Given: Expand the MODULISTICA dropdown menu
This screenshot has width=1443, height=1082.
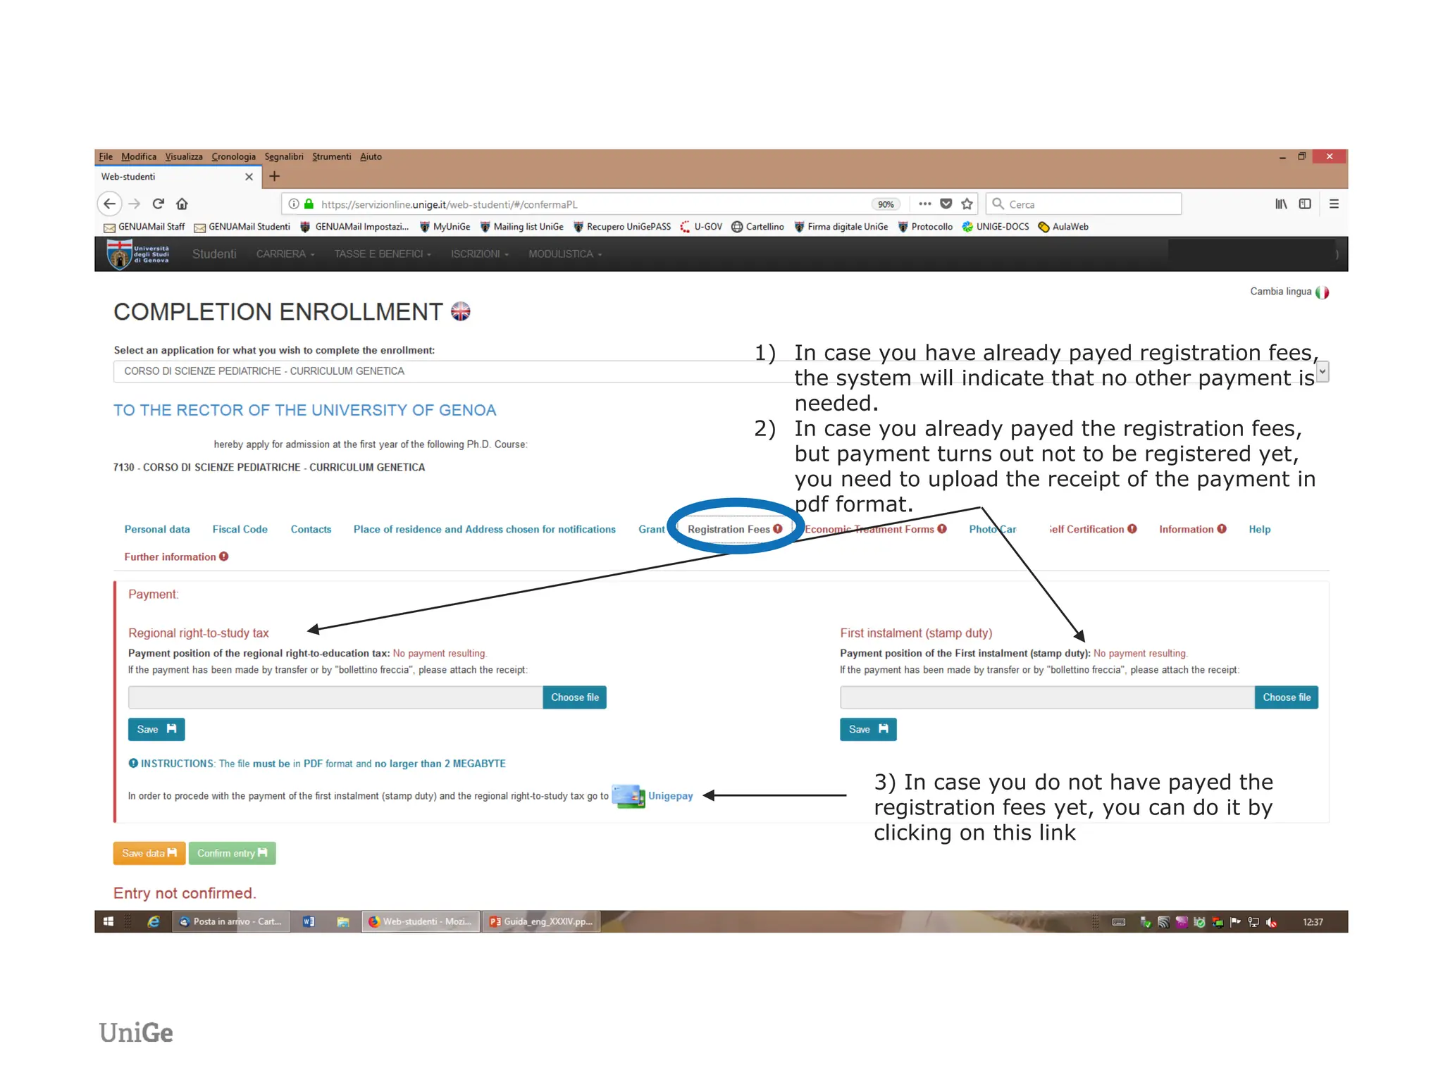Looking at the screenshot, I should pyautogui.click(x=564, y=254).
